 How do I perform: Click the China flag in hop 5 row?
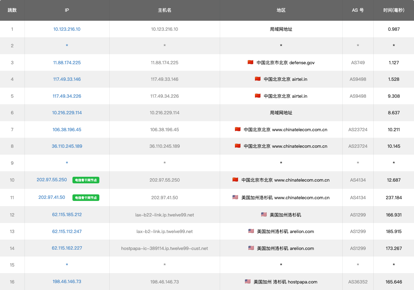(x=257, y=96)
